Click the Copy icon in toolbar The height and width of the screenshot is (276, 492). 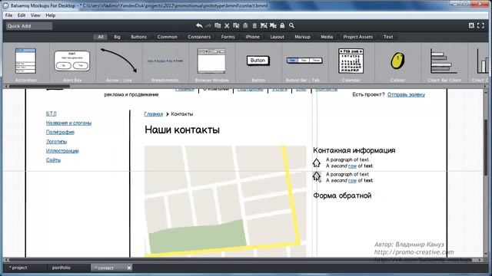click(236, 25)
